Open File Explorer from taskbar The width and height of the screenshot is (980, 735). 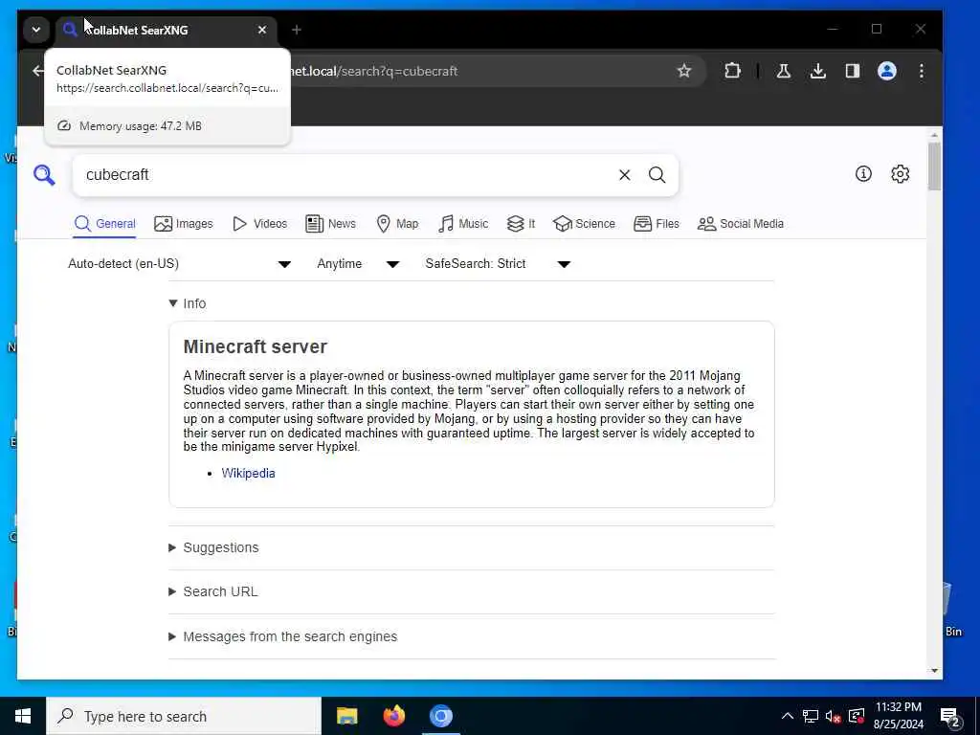click(346, 716)
